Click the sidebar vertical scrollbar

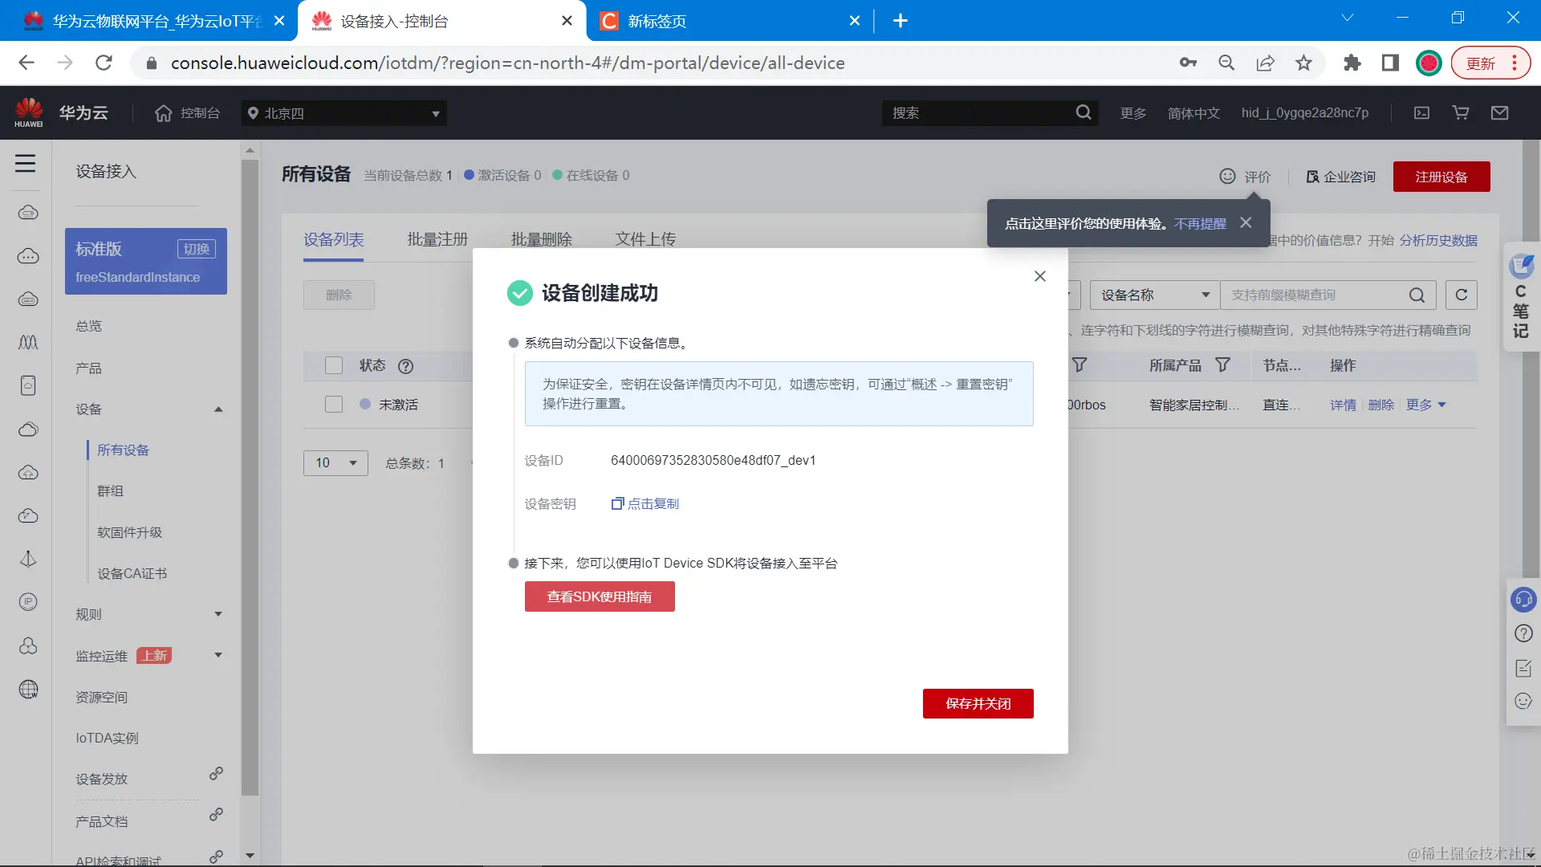(x=250, y=477)
